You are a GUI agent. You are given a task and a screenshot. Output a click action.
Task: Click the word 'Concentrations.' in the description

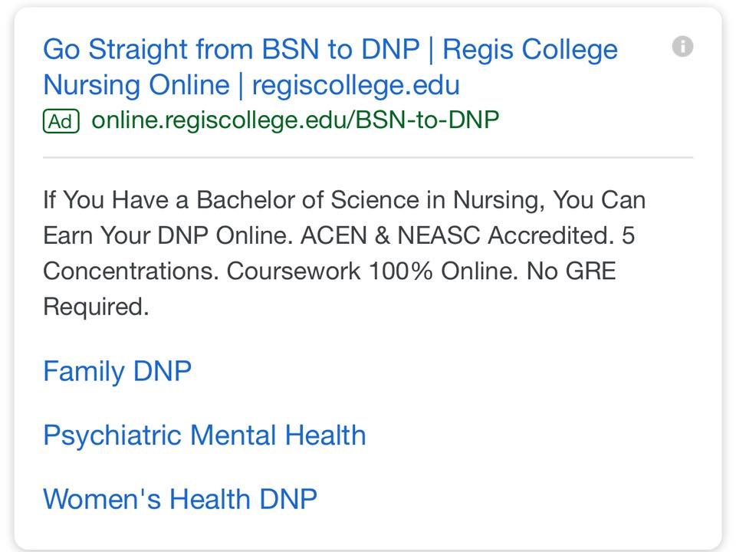[x=131, y=271]
